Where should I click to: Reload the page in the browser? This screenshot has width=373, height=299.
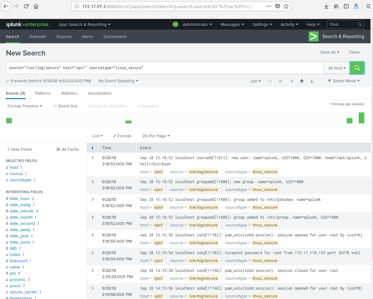(26, 6)
